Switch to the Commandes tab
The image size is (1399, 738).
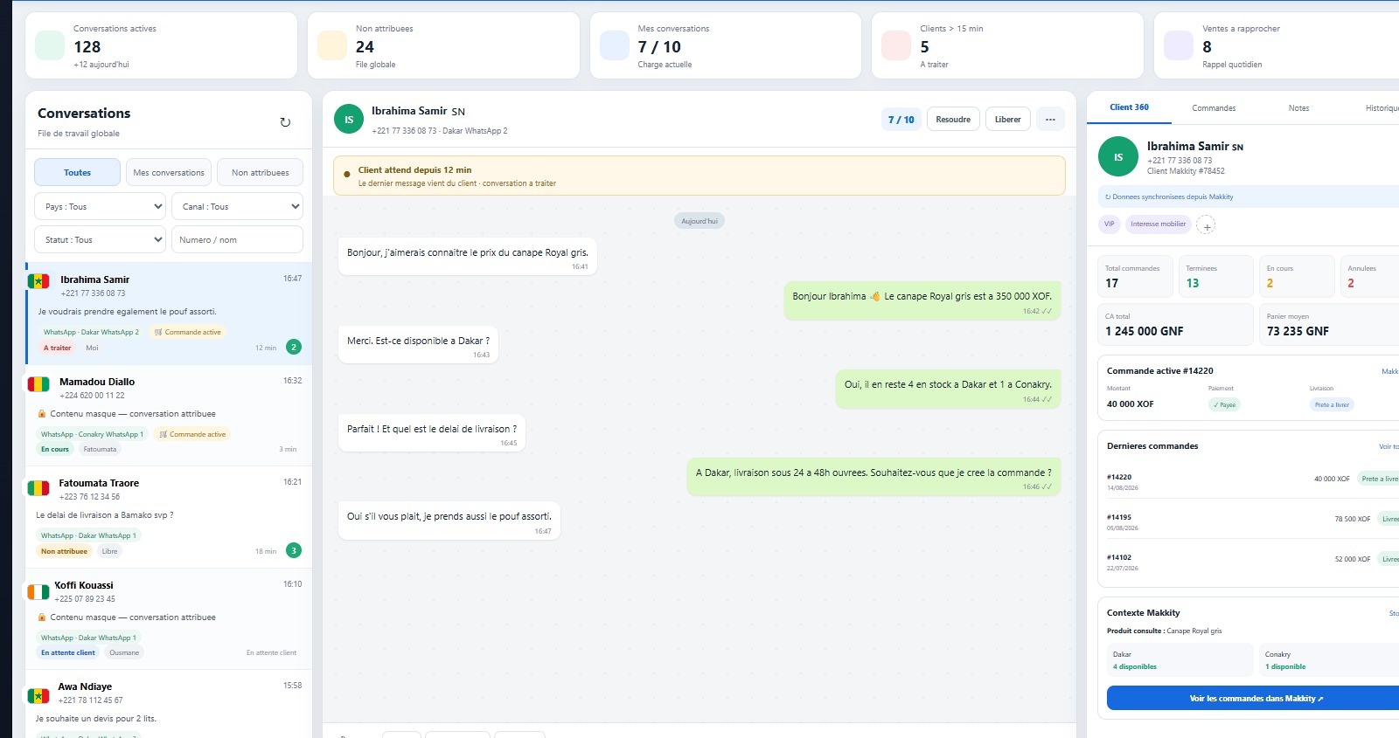1214,107
